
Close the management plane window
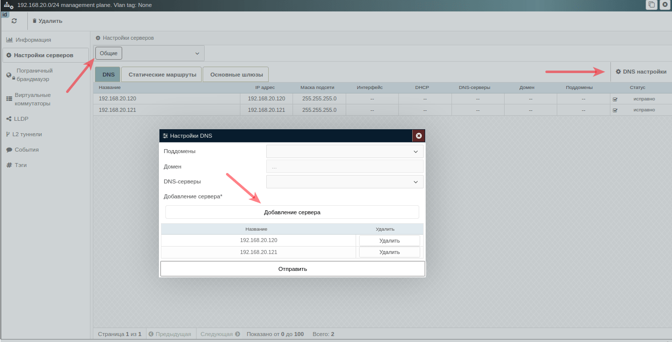click(665, 5)
